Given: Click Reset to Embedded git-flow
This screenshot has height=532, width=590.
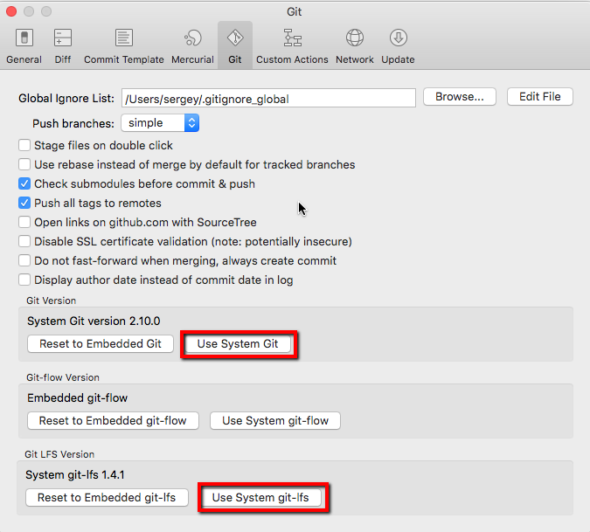Looking at the screenshot, I should [x=113, y=420].
